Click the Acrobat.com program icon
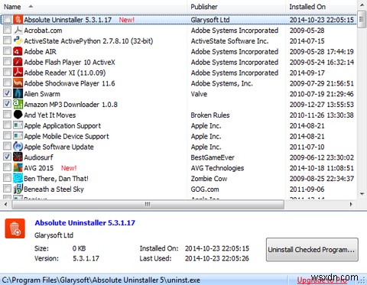 (18, 31)
